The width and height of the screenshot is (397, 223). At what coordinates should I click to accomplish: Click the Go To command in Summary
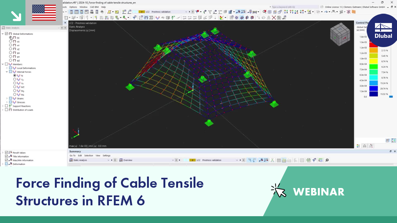tap(72, 155)
